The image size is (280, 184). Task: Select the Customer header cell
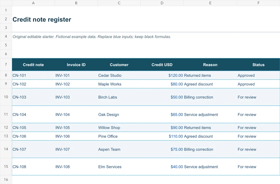[x=119, y=65]
